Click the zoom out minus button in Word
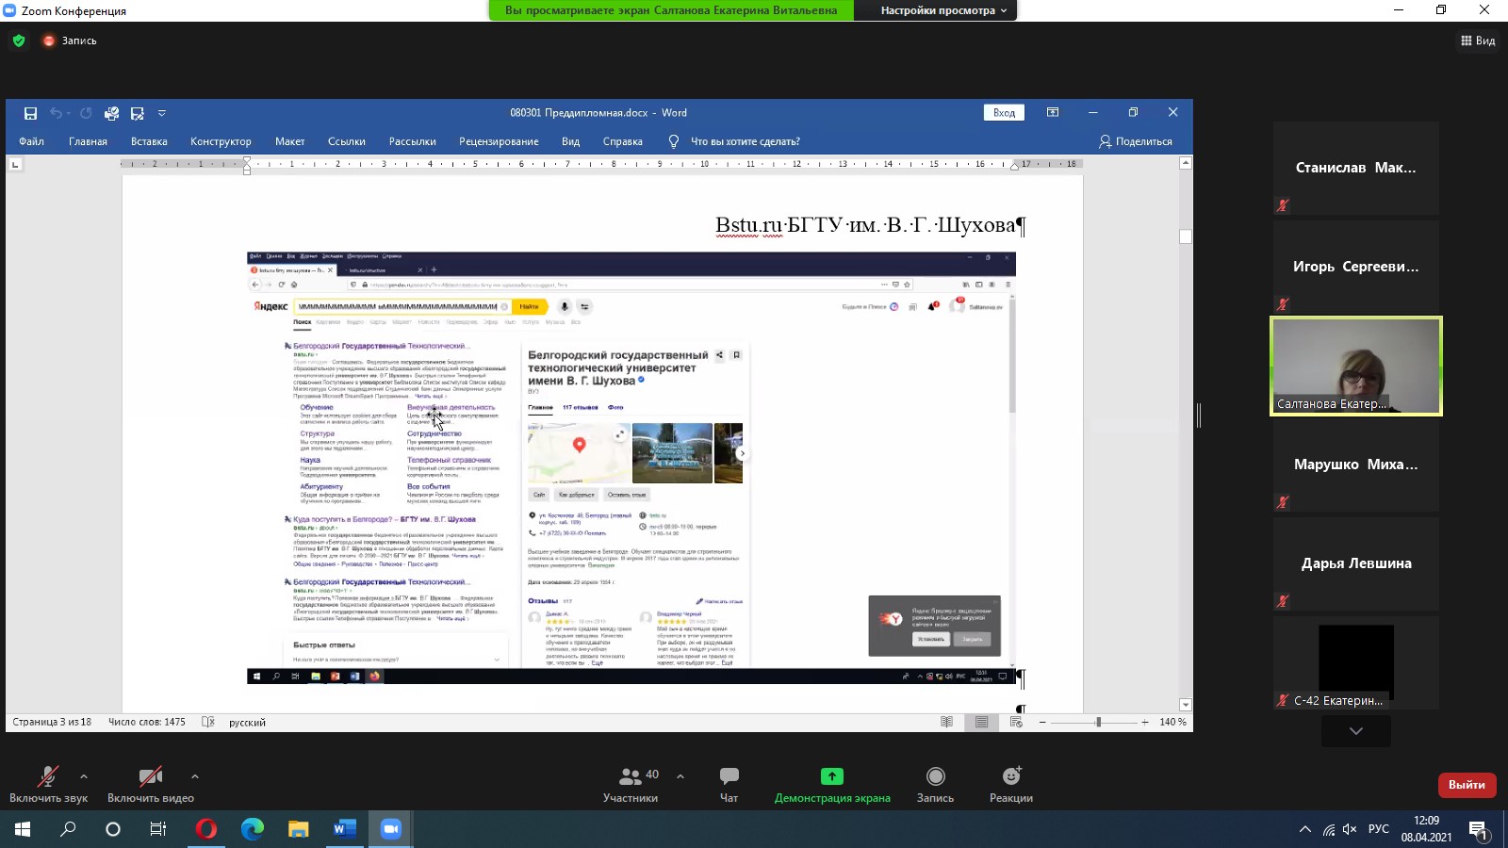Image resolution: width=1508 pixels, height=848 pixels. 1042,722
